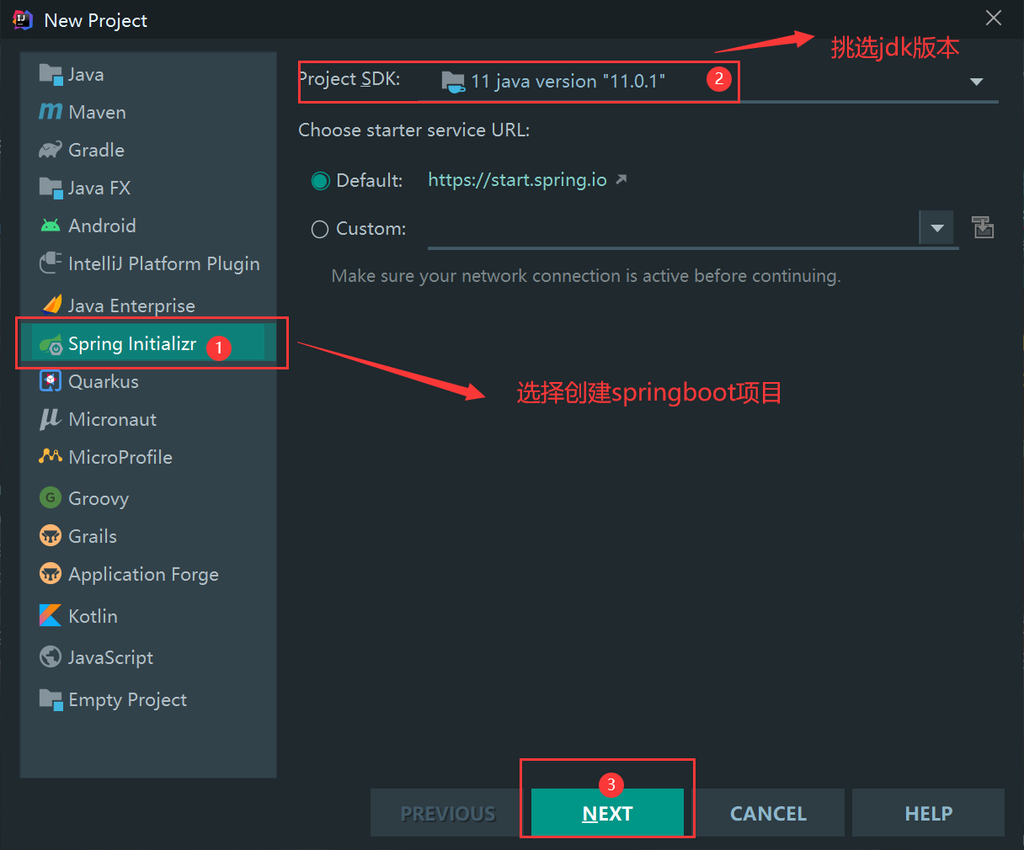Click the Maven 'm' icon
Image resolution: width=1024 pixels, height=850 pixels.
click(x=51, y=112)
